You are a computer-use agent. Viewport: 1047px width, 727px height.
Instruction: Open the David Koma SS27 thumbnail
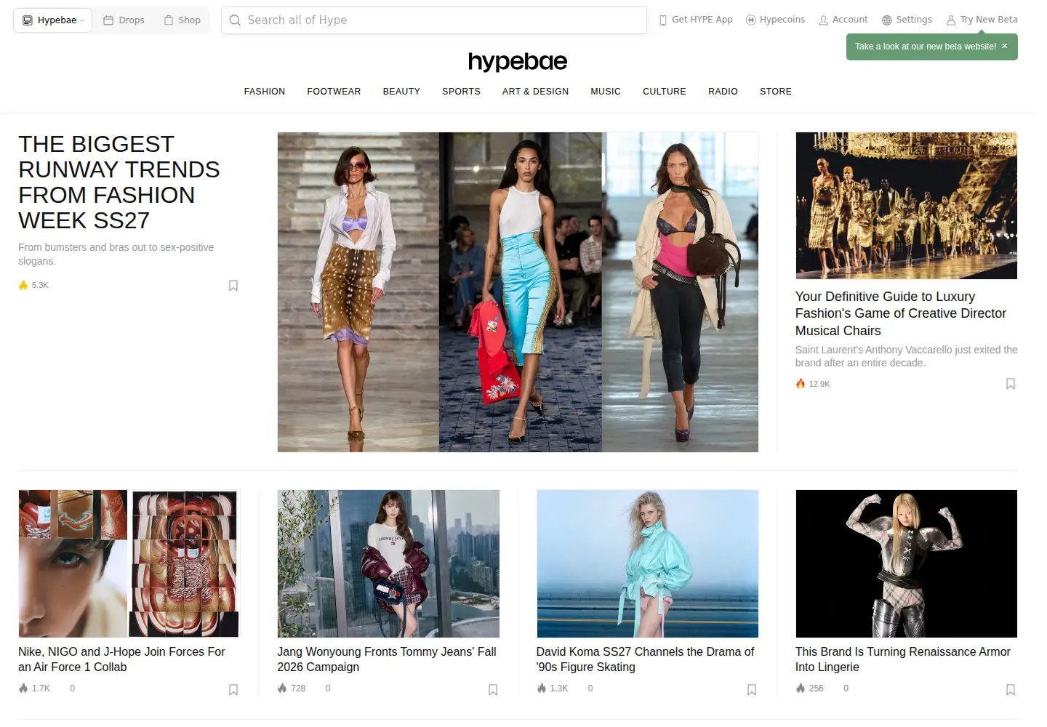[x=648, y=563]
